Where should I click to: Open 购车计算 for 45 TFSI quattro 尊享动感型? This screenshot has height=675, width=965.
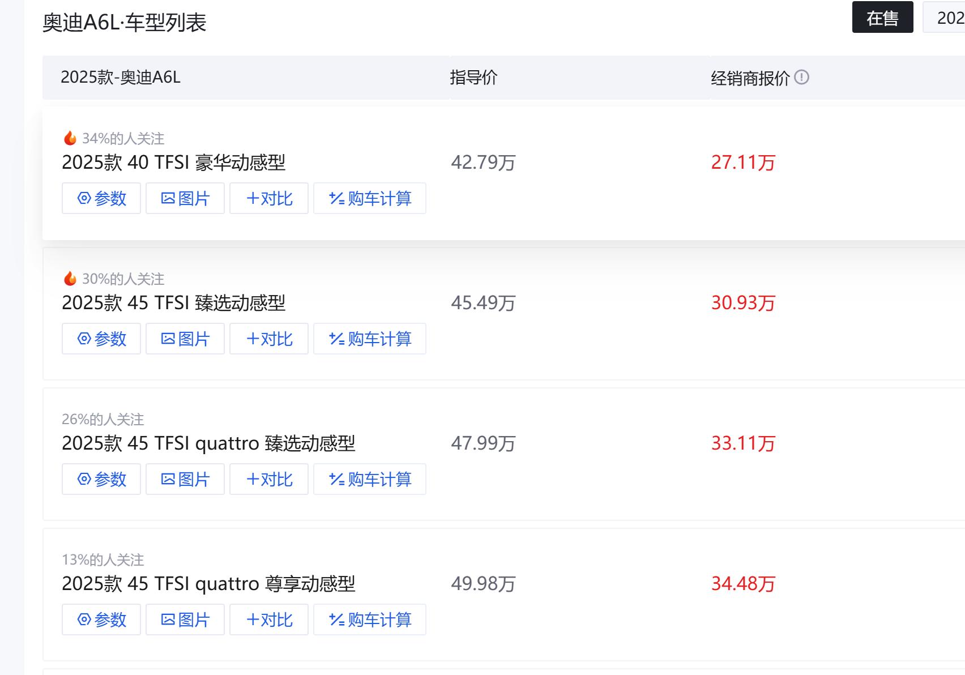pos(370,620)
